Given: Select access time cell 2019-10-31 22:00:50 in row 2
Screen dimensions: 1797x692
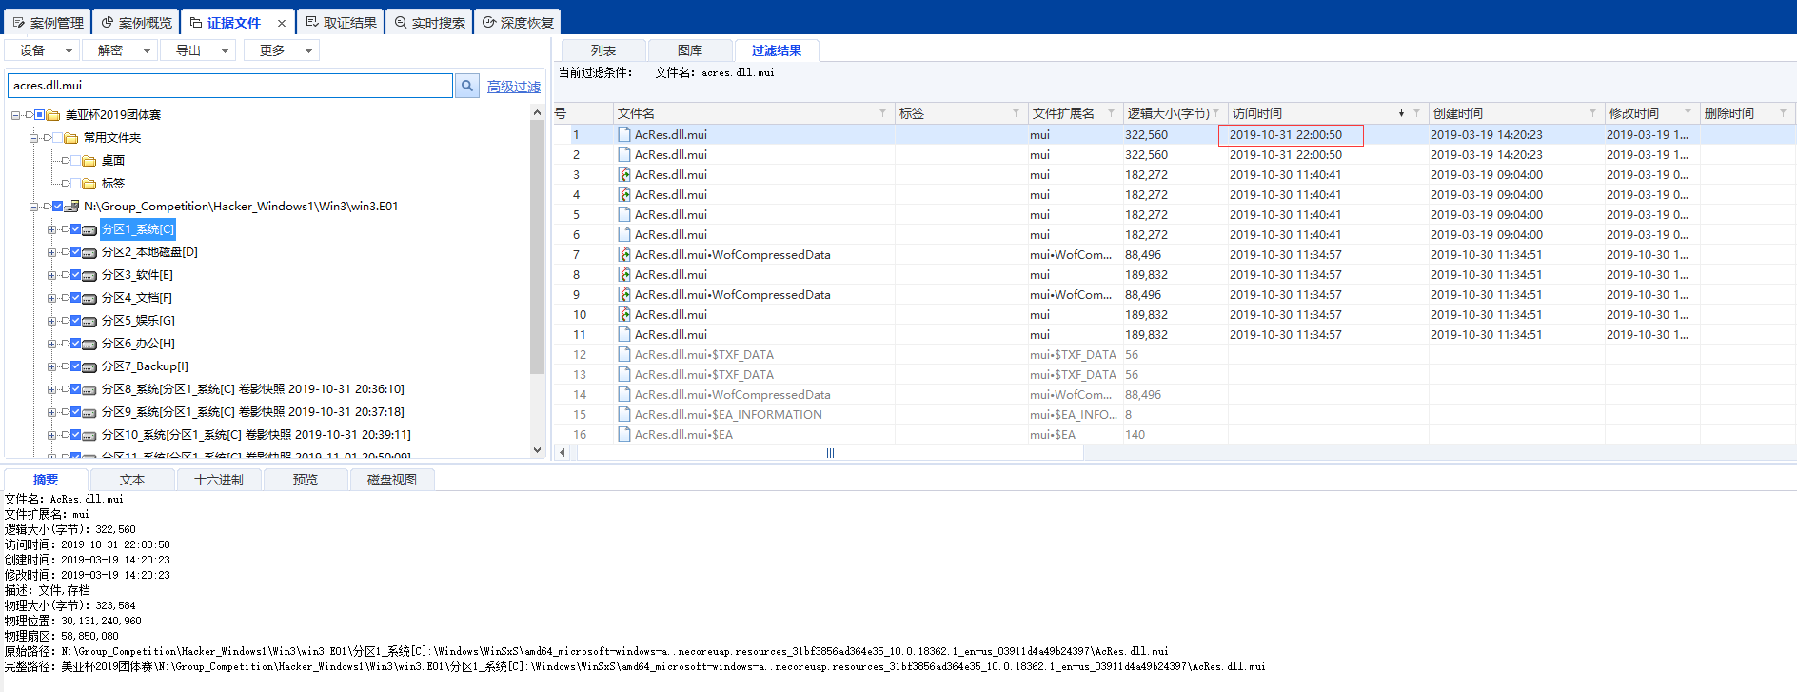Looking at the screenshot, I should (1285, 154).
